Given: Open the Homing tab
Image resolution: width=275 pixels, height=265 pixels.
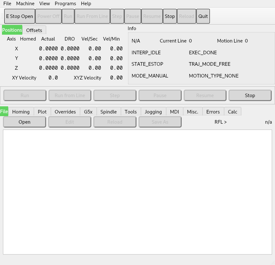Looking at the screenshot, I should click(21, 112).
